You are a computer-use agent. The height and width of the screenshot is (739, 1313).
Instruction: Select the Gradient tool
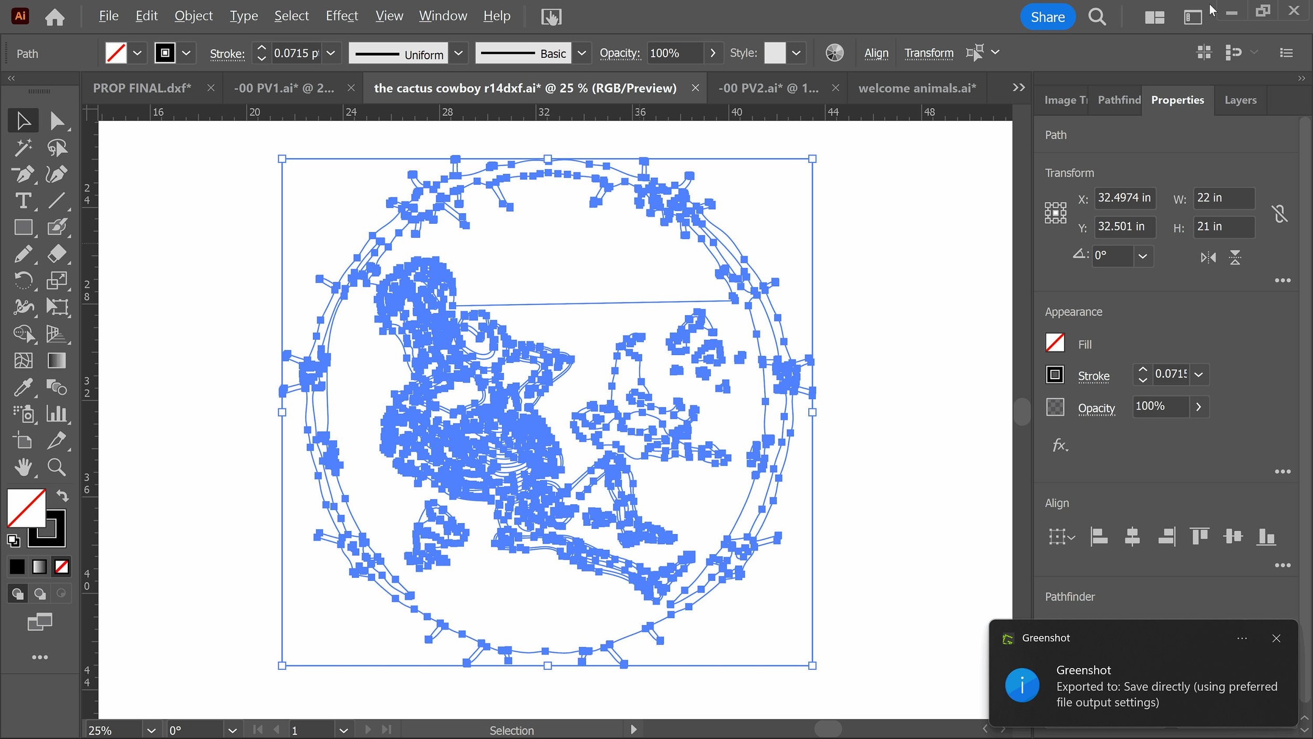57,361
